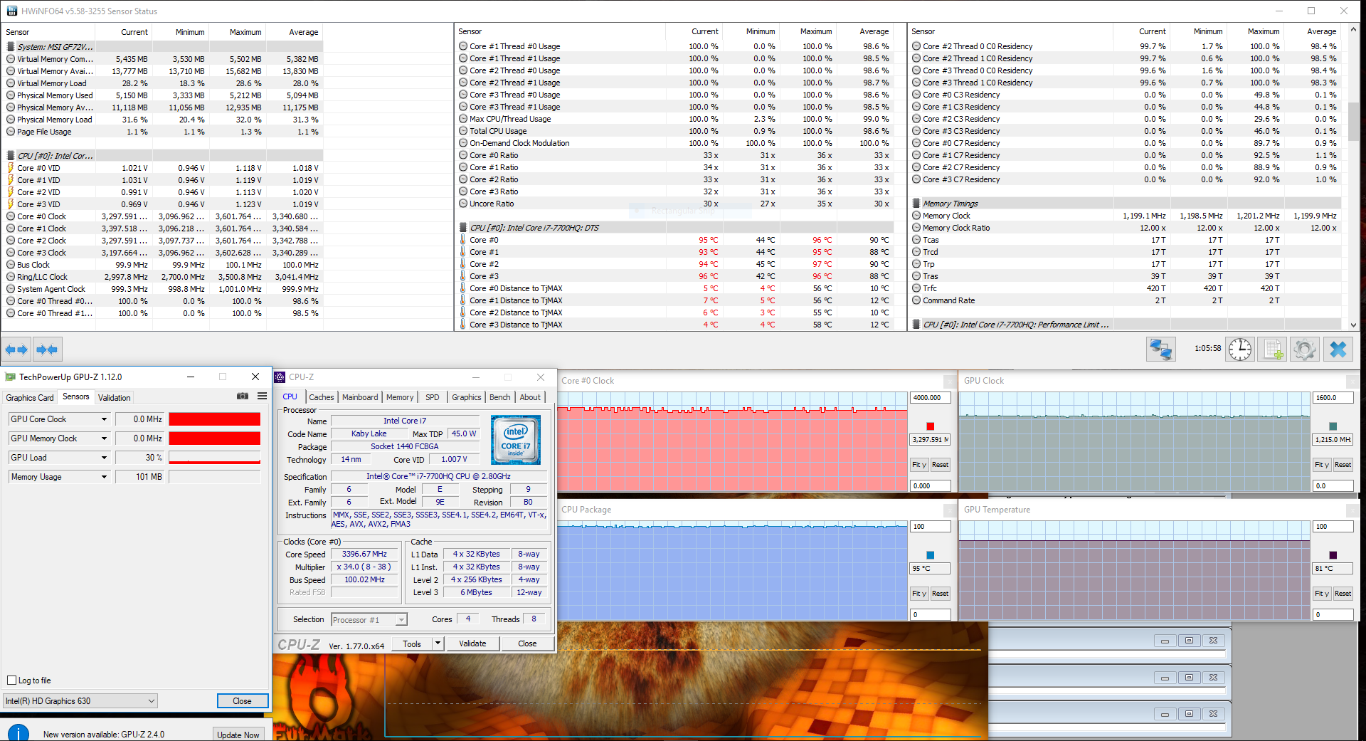Click the info icon beside GPU-Z update notice

tap(18, 732)
